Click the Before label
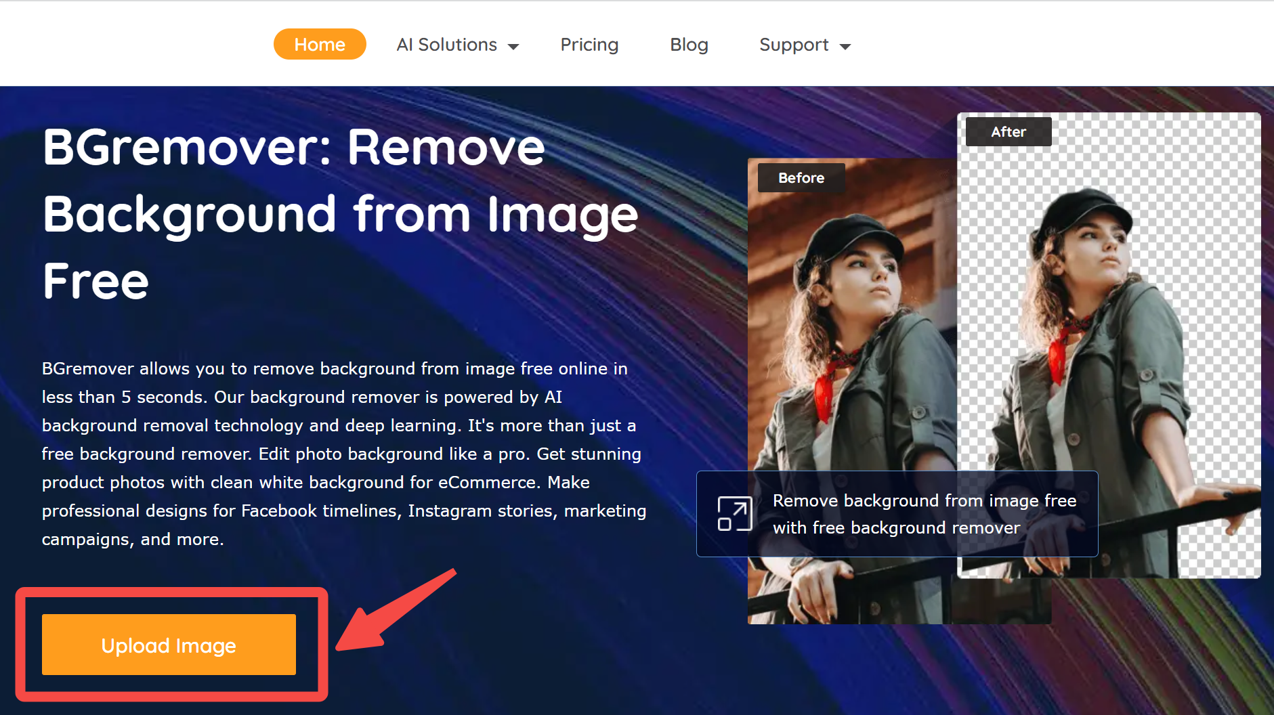The image size is (1274, 715). point(801,177)
